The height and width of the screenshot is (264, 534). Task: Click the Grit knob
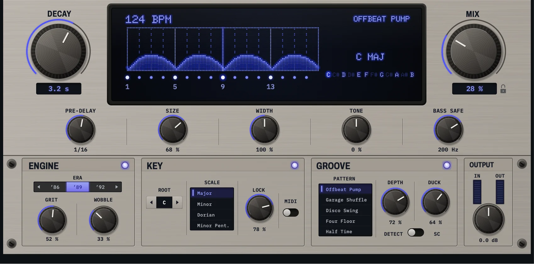(x=52, y=220)
